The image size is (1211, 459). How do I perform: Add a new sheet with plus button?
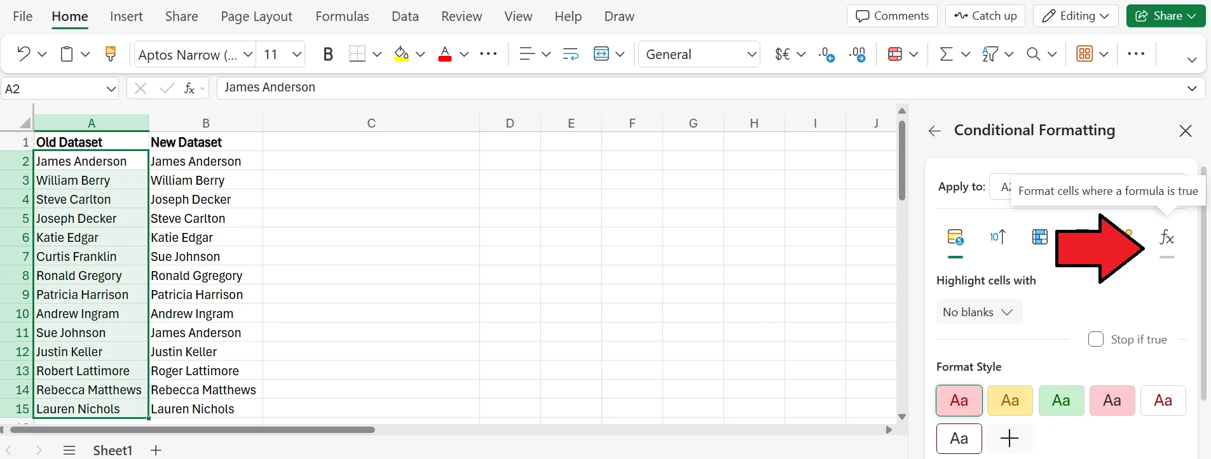[156, 450]
